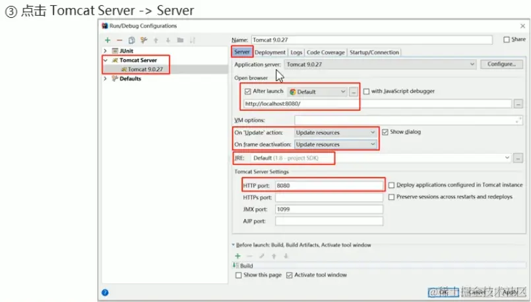Switch to Code Coverage tab

tap(325, 52)
